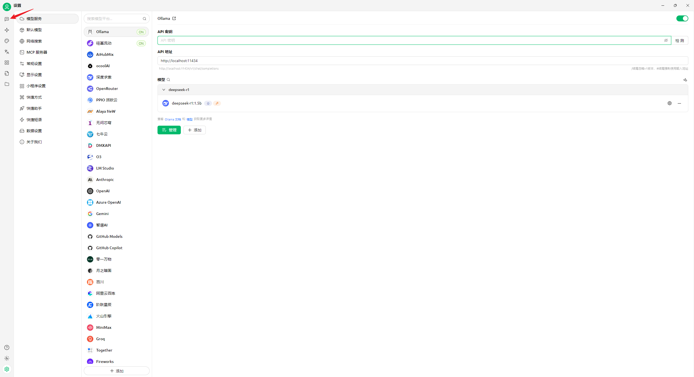Screen dimensions: 694x377
Task: Open the paintings palette sidebar icon
Action: 7,41
